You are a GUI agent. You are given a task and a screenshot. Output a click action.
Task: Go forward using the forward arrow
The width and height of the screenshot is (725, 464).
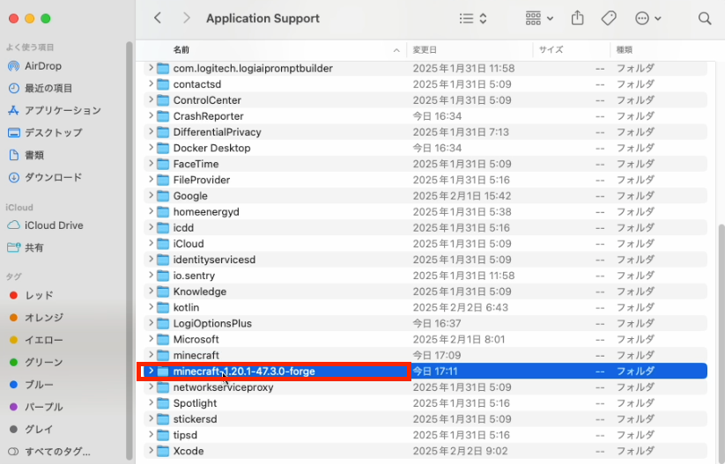pyautogui.click(x=187, y=18)
